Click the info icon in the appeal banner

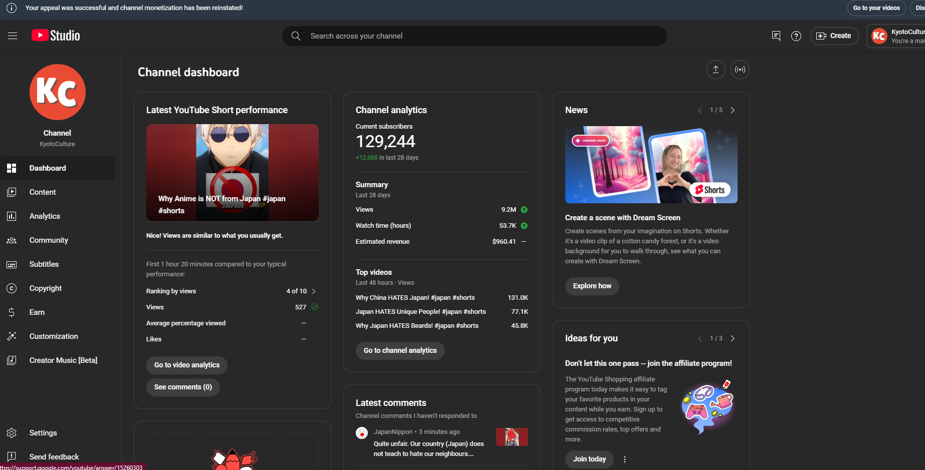point(11,8)
